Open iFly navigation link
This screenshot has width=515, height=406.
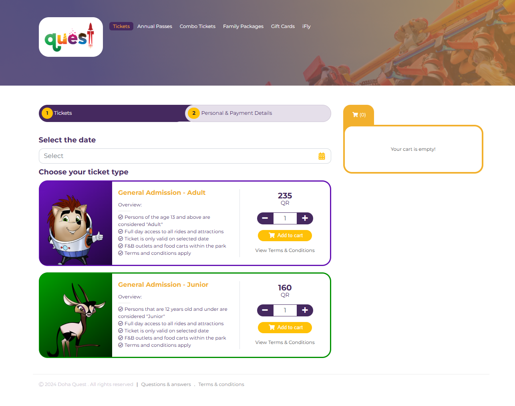pos(306,26)
